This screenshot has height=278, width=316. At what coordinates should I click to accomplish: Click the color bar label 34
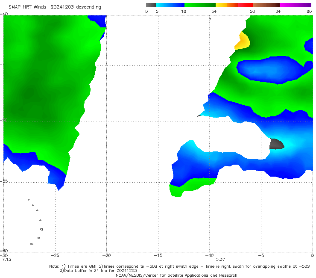pos(214,11)
